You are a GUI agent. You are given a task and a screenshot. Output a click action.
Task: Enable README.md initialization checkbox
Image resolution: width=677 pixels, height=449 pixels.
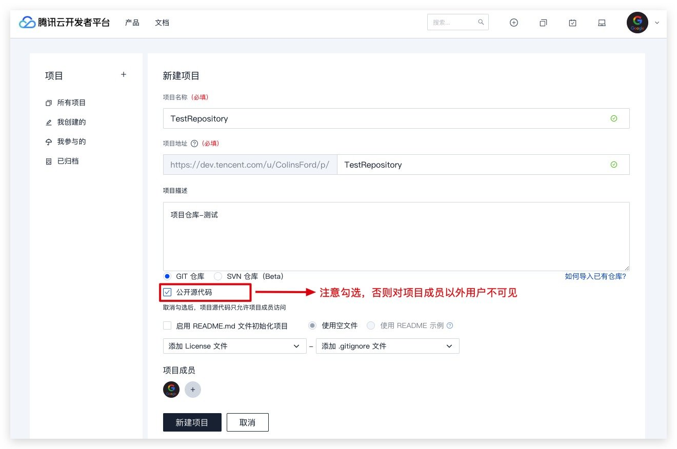click(167, 325)
